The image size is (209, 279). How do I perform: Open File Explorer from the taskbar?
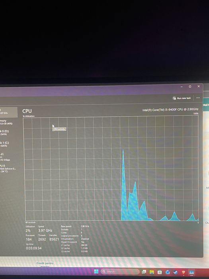(x=152, y=272)
